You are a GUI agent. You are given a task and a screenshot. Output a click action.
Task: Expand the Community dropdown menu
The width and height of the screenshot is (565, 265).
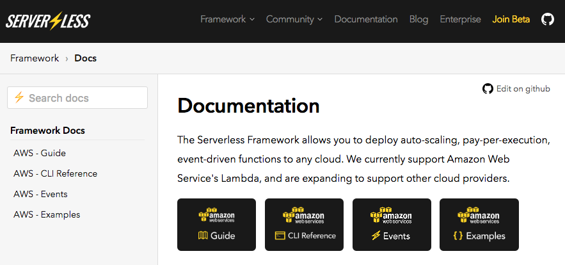tap(294, 19)
